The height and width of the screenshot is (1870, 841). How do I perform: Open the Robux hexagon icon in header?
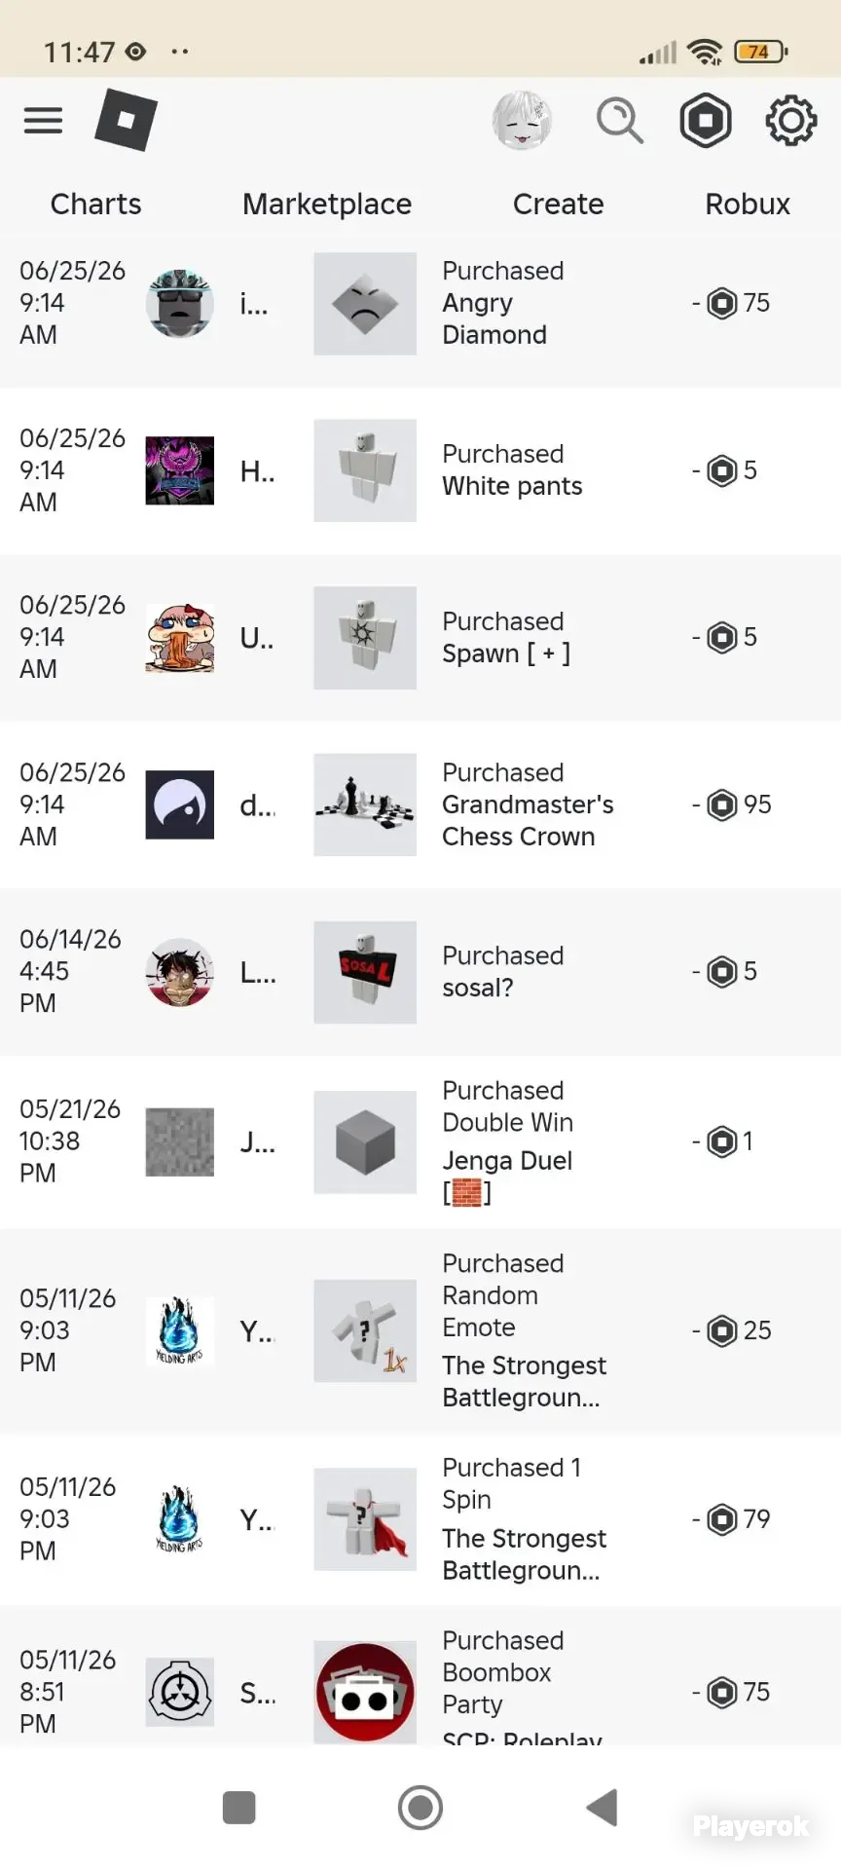coord(706,121)
